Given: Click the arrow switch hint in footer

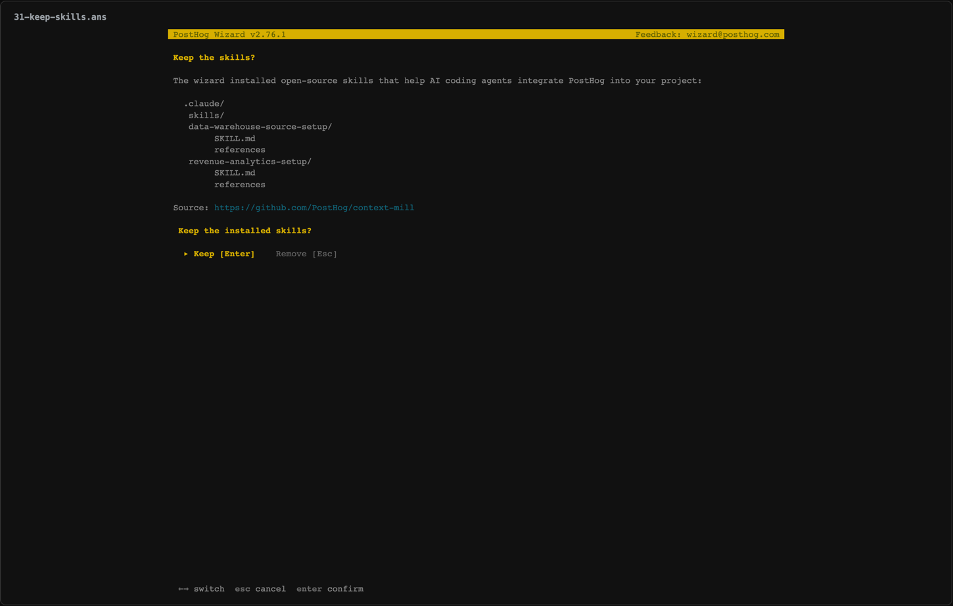Looking at the screenshot, I should click(201, 589).
